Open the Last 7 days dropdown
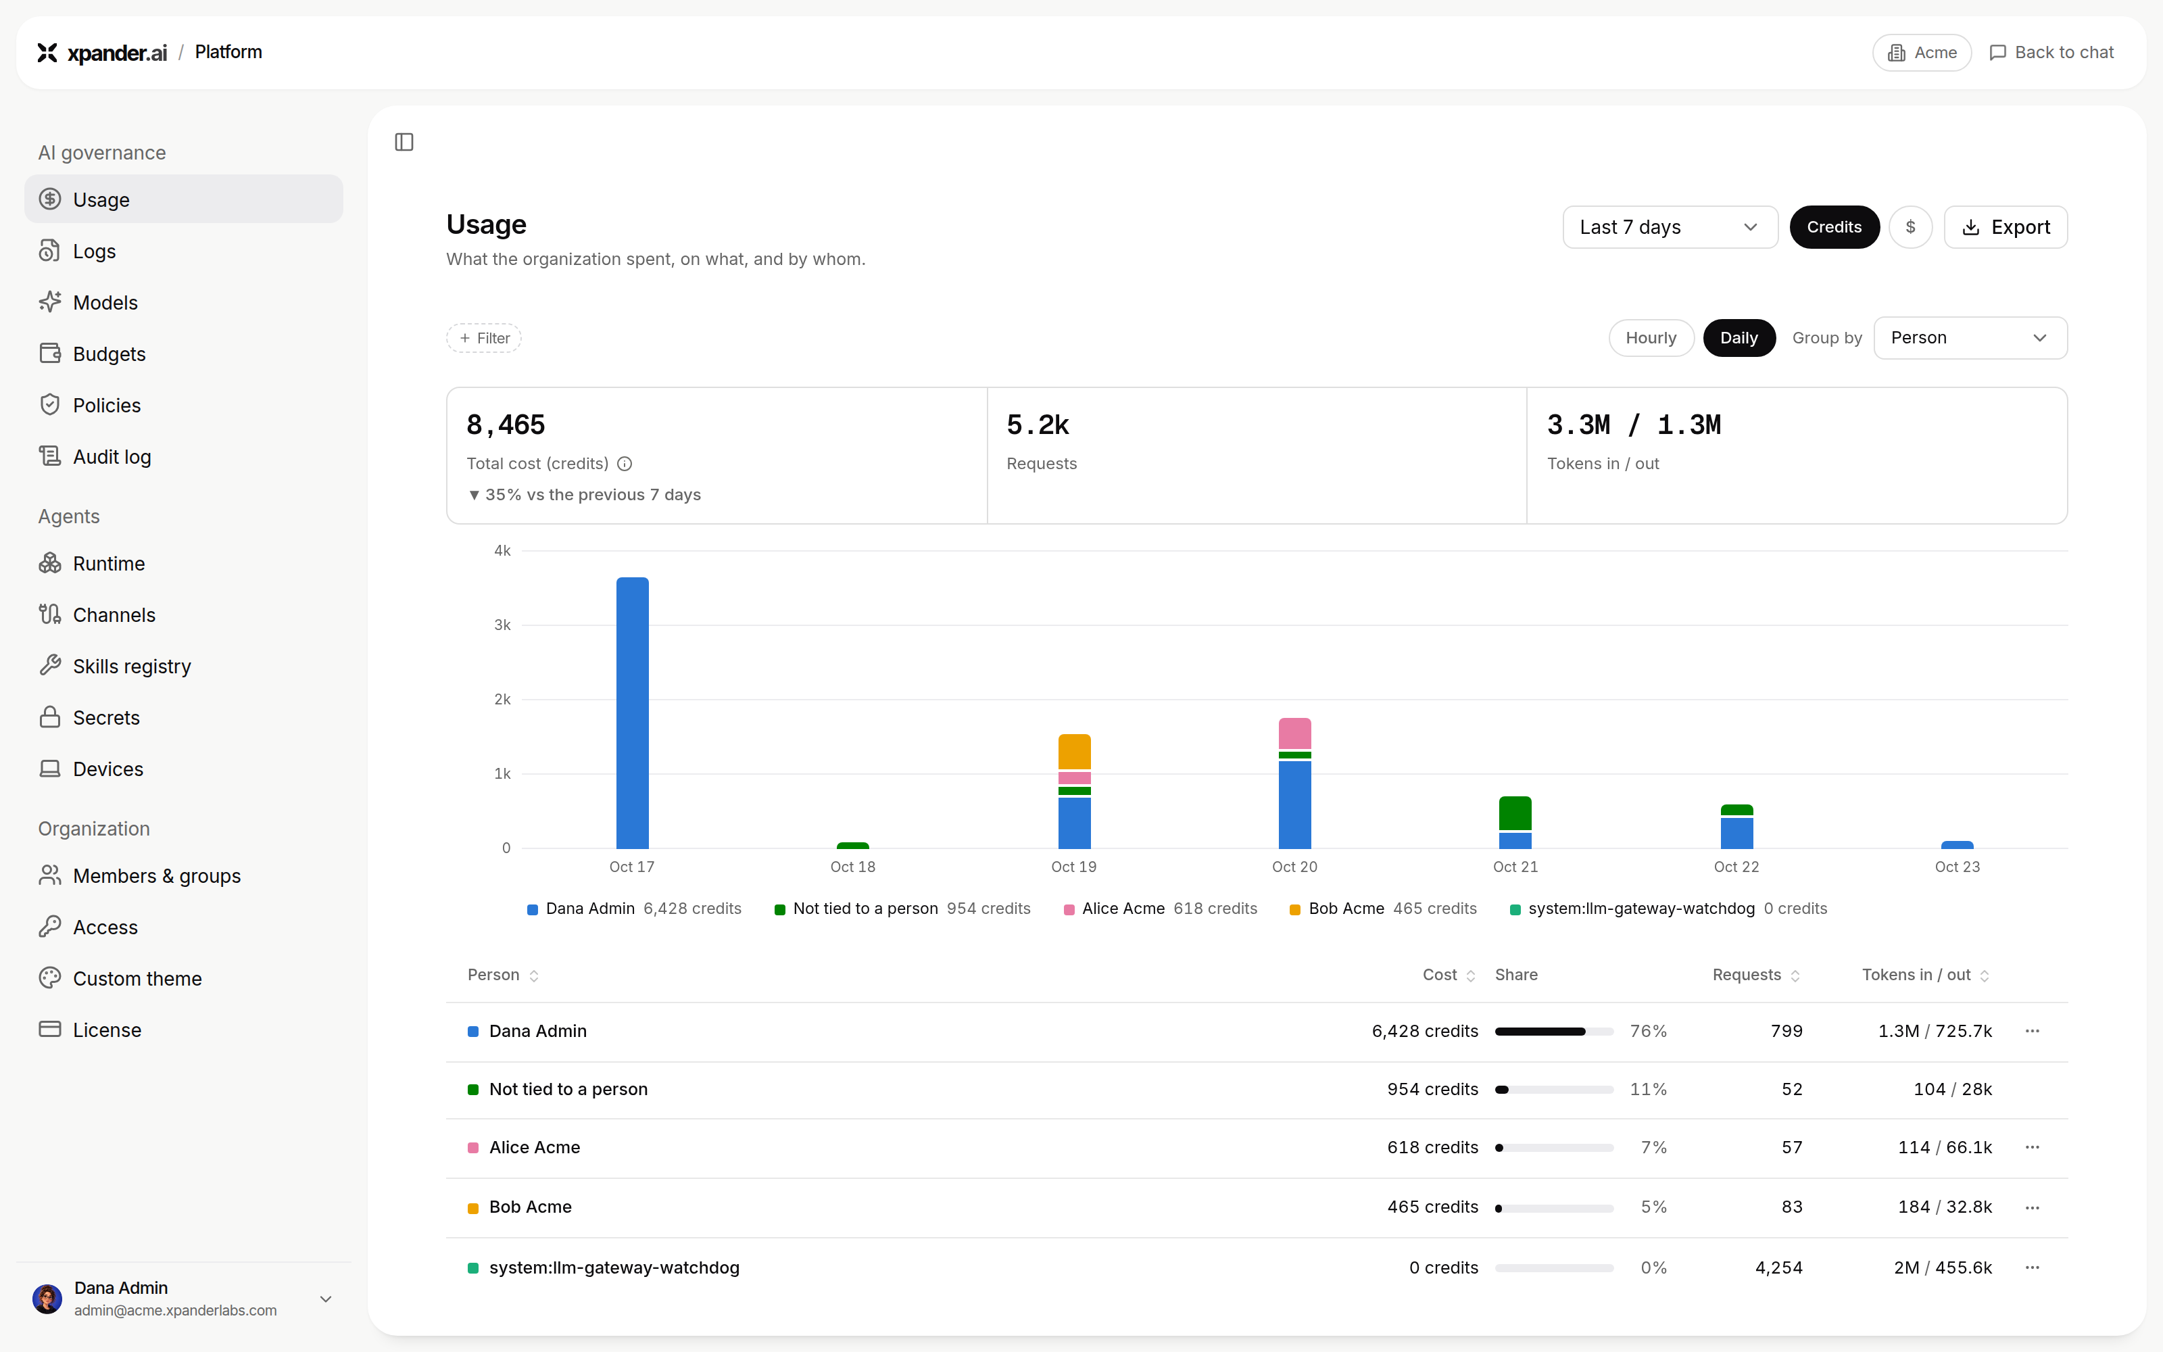This screenshot has width=2163, height=1352. tap(1670, 227)
